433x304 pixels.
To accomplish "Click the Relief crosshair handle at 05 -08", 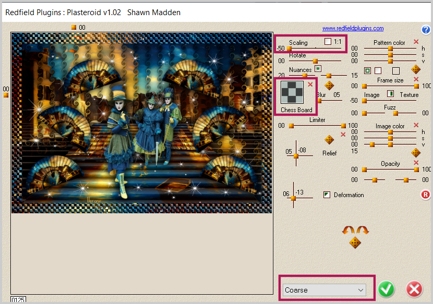I will 296,156.
